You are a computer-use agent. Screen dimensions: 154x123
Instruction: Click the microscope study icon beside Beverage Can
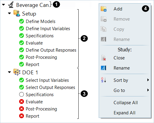coord(11,5)
